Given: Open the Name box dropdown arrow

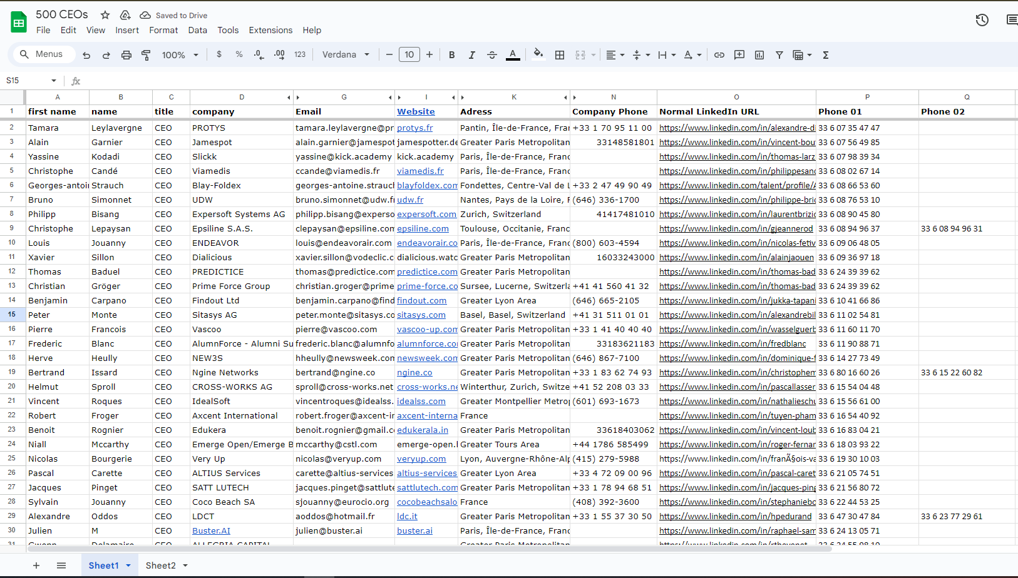Looking at the screenshot, I should (x=54, y=81).
